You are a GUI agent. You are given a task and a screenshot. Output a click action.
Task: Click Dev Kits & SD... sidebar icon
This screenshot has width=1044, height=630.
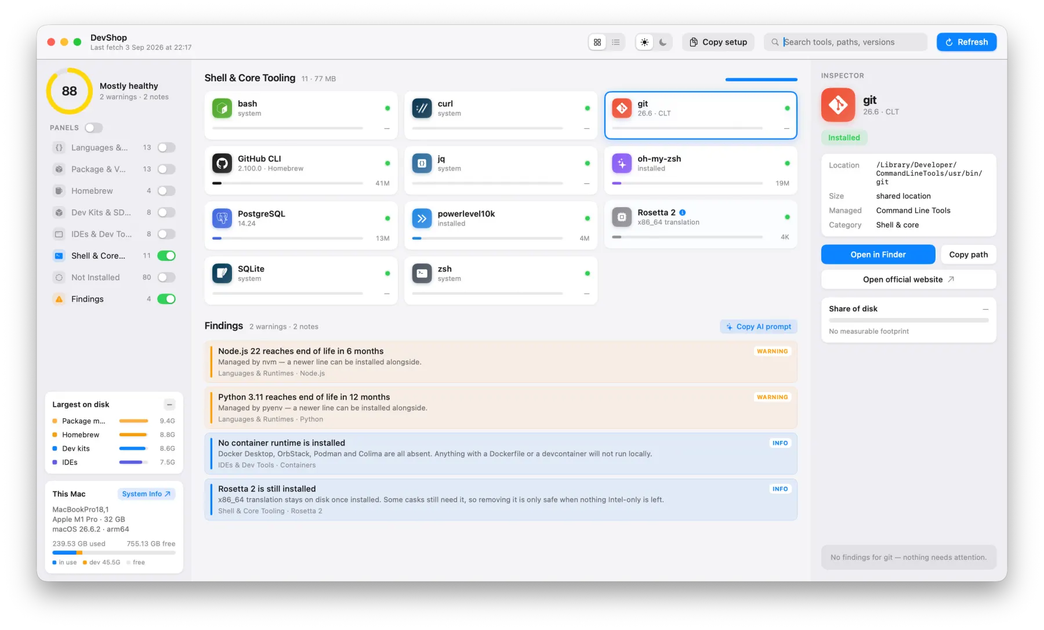(59, 212)
